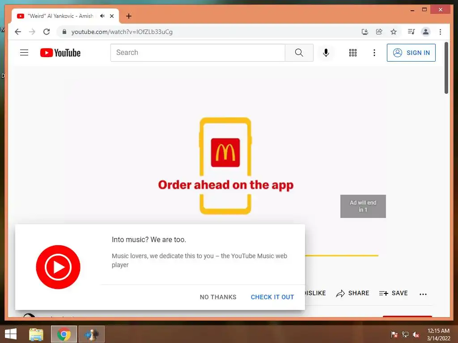Click the SIGN IN button
458x343 pixels.
tap(411, 53)
